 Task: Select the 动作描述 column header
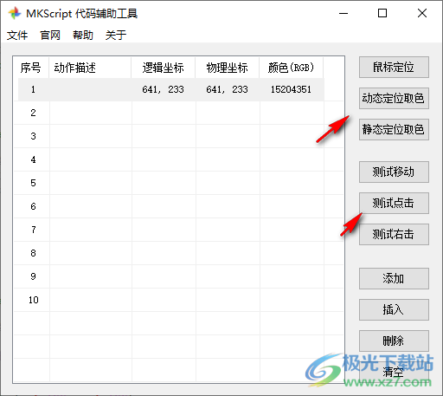[90, 68]
